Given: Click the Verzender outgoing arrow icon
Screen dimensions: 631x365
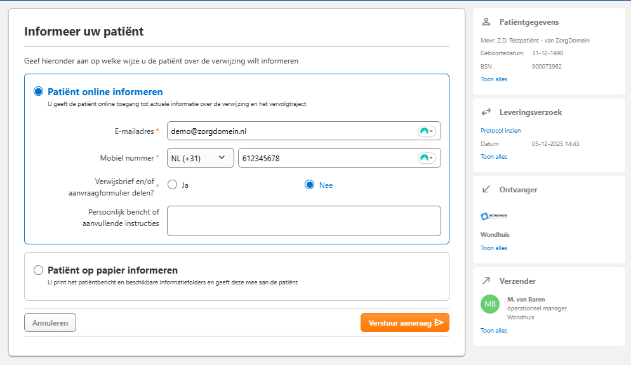Looking at the screenshot, I should [486, 281].
